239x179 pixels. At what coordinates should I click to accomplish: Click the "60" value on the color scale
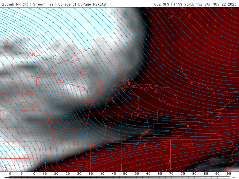148,174
